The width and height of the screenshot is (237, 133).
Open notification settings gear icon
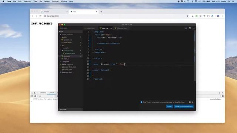[x=190, y=102]
